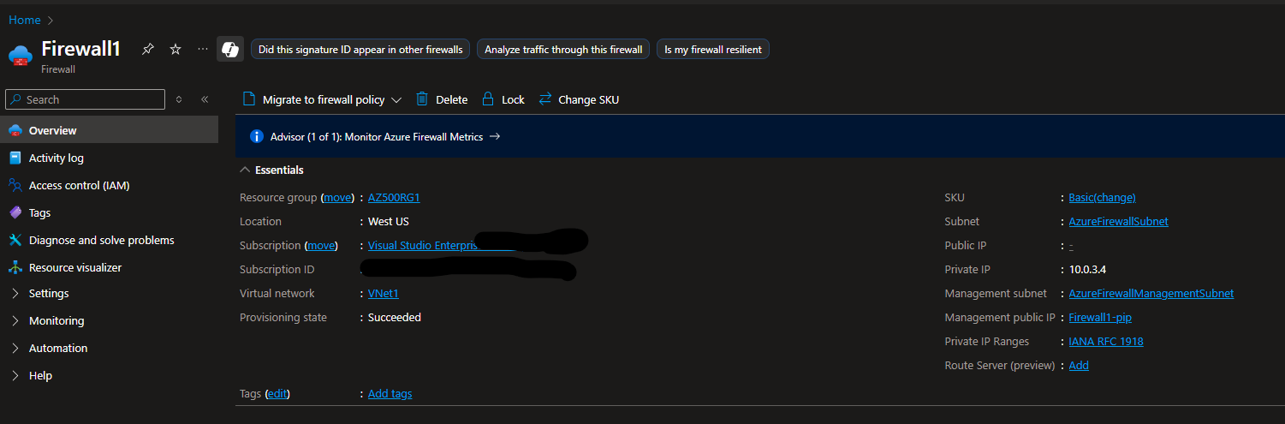Click the Lock padlock icon

coord(488,99)
